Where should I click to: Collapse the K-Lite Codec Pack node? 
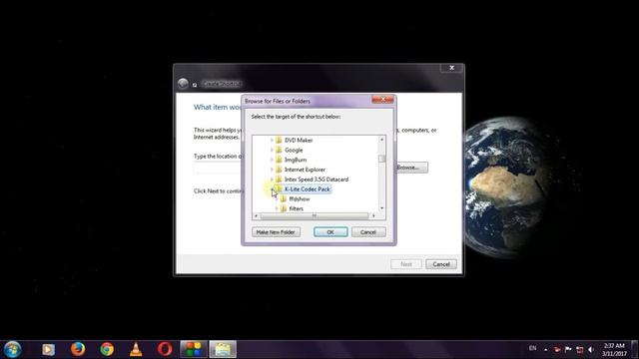(273, 189)
